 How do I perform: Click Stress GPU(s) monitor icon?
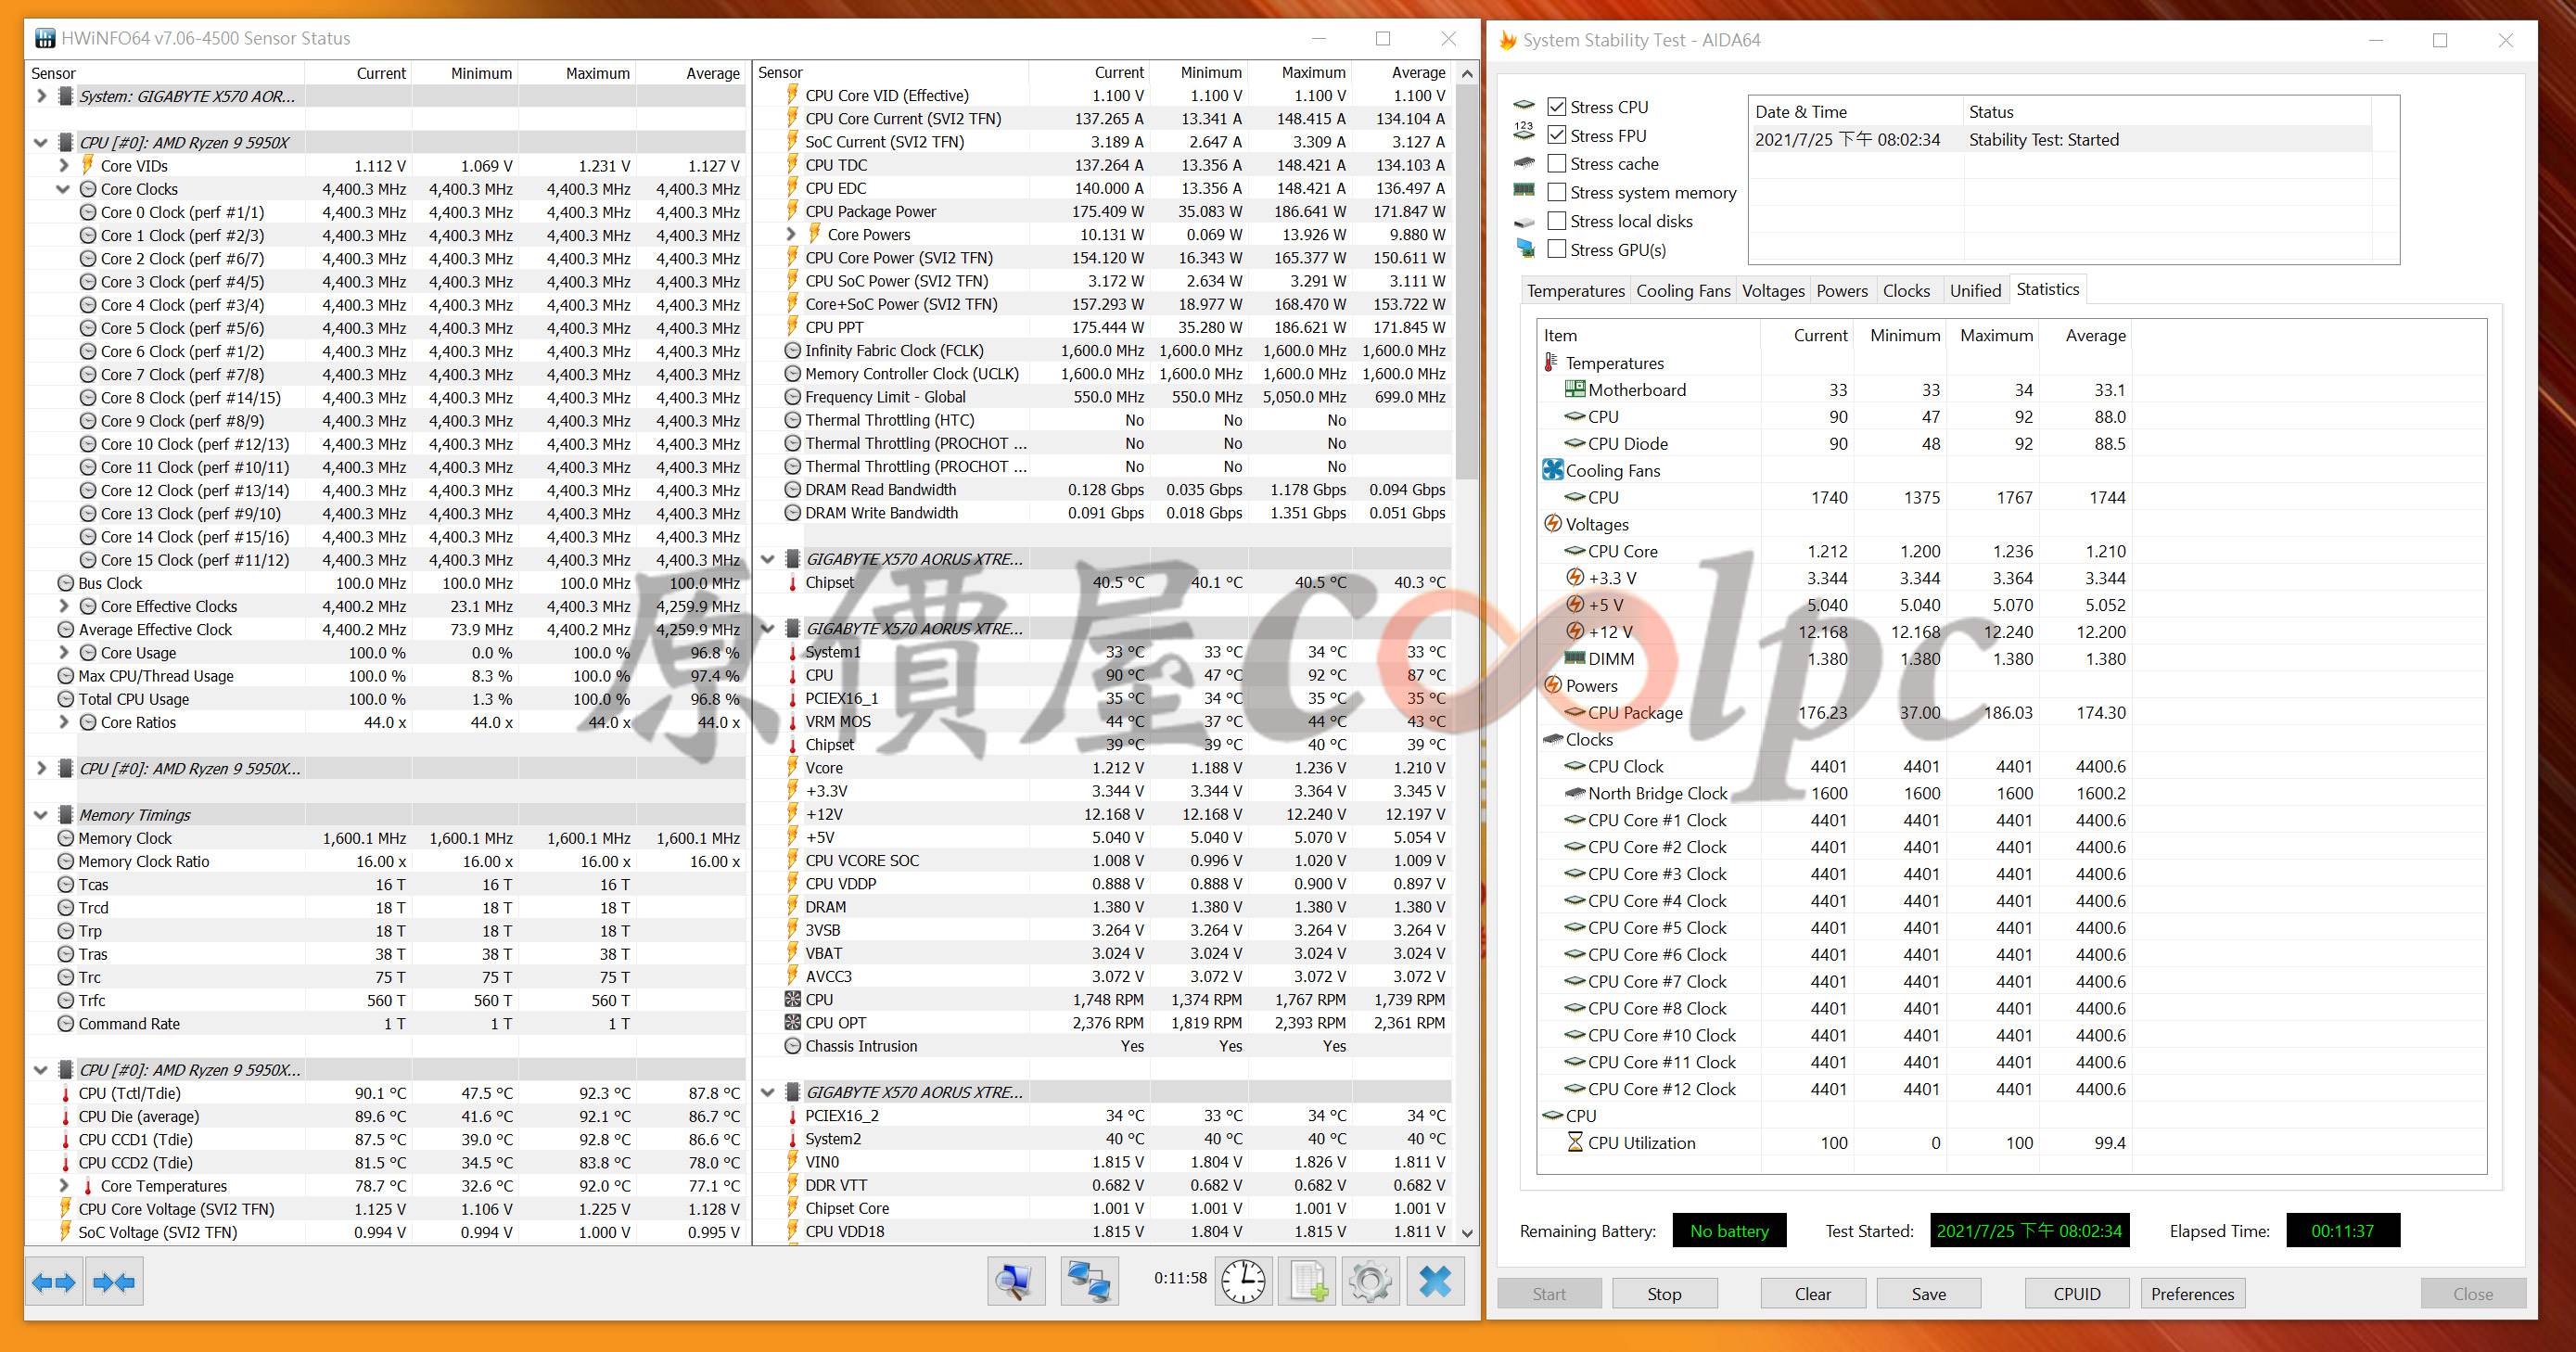[x=1525, y=247]
